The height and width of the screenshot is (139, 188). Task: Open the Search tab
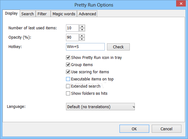(28, 14)
